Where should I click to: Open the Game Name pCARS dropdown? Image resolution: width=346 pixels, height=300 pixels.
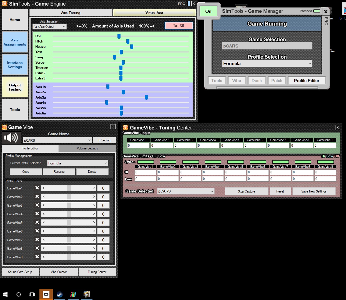[x=57, y=140]
